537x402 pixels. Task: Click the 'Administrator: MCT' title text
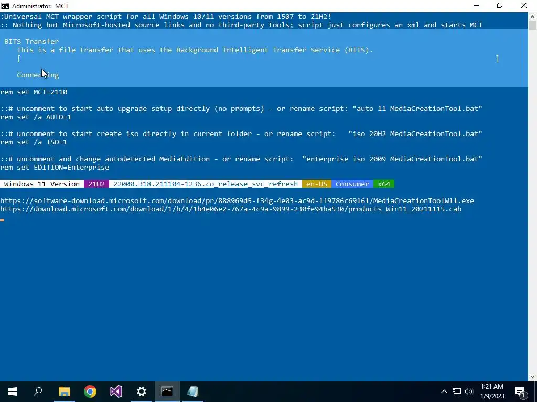click(40, 6)
